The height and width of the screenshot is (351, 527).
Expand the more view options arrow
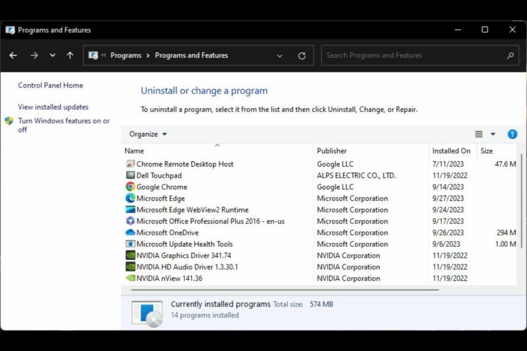(493, 134)
